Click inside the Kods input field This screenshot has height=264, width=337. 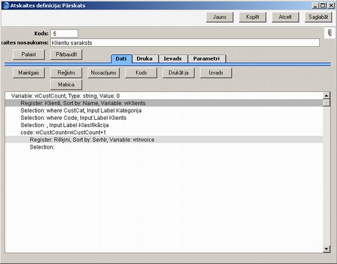click(x=65, y=33)
